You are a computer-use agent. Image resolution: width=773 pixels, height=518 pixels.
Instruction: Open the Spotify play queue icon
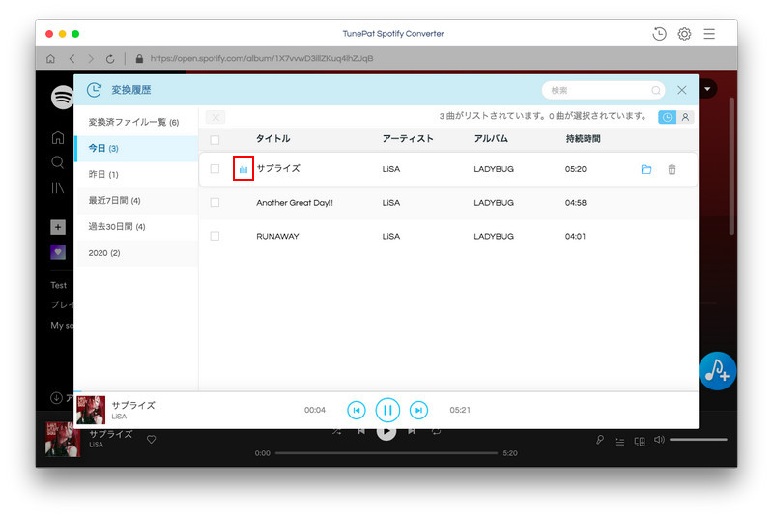point(619,441)
